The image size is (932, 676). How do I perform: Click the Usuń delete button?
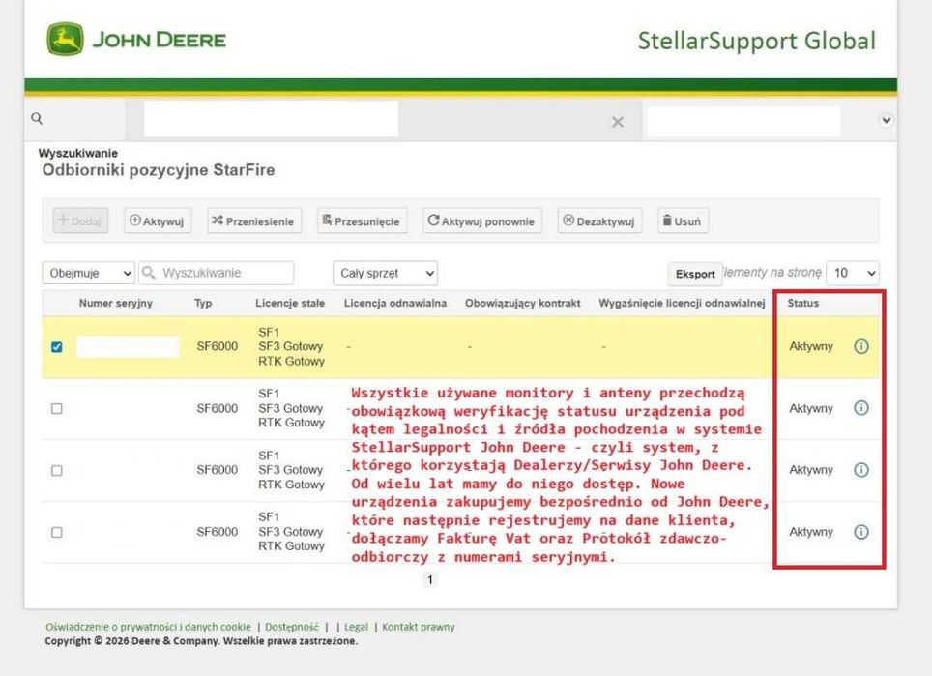click(683, 220)
